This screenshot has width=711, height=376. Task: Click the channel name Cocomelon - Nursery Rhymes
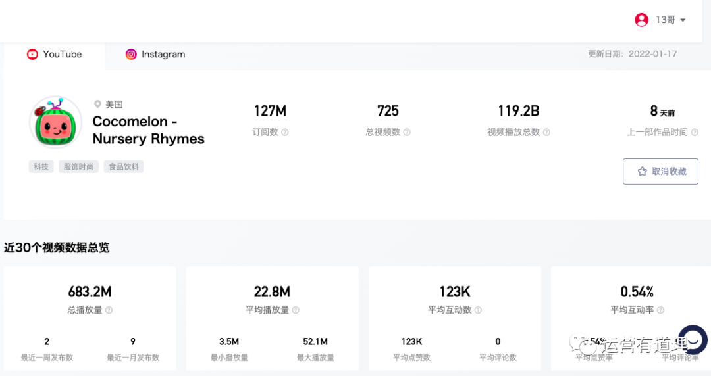(x=148, y=130)
